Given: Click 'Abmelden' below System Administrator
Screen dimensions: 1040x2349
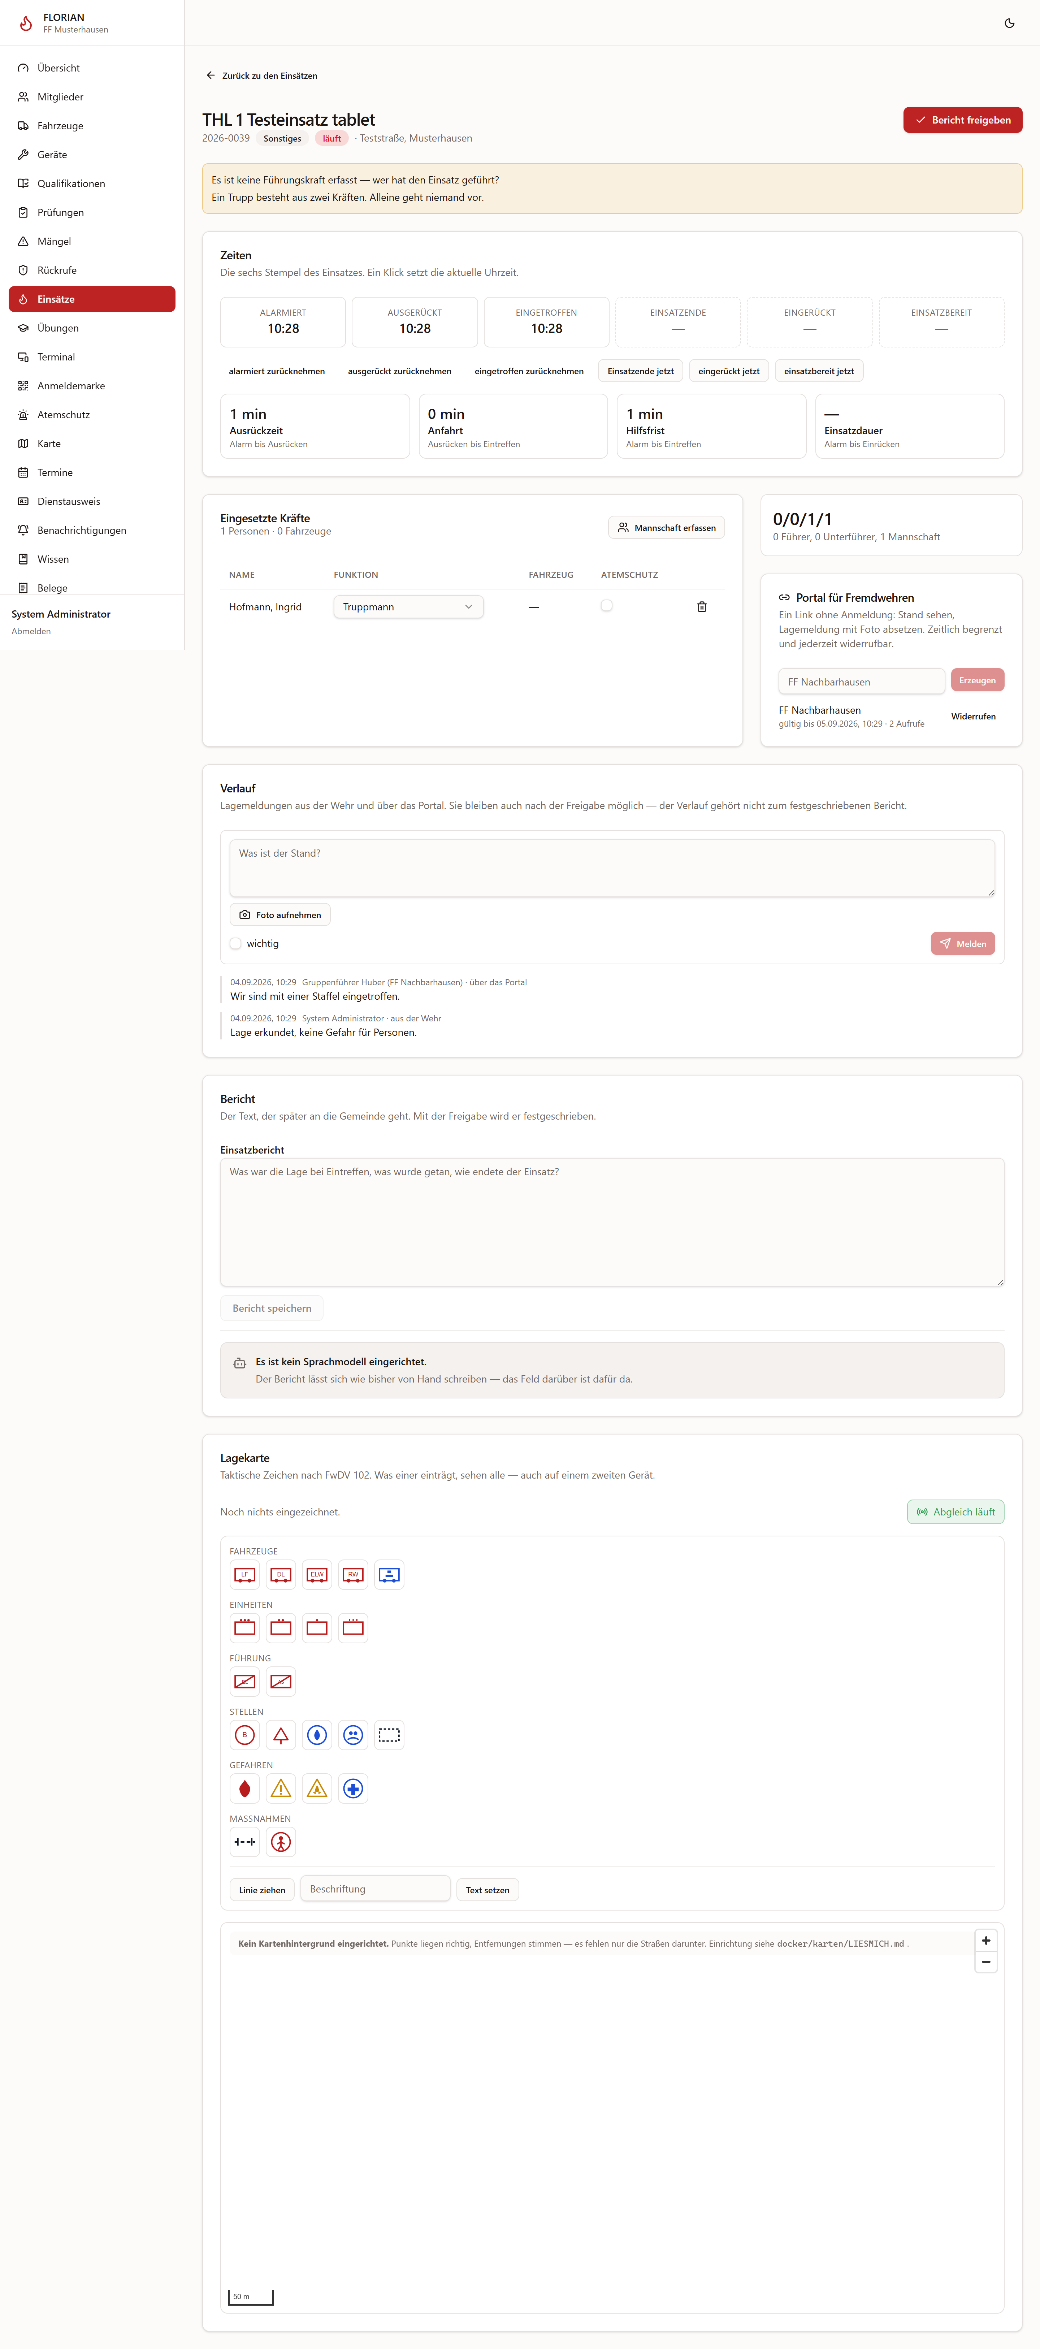Looking at the screenshot, I should (x=31, y=631).
